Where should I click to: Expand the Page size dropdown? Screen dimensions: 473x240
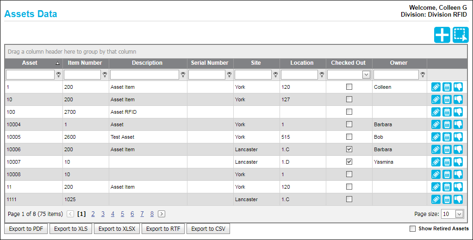coord(459,214)
